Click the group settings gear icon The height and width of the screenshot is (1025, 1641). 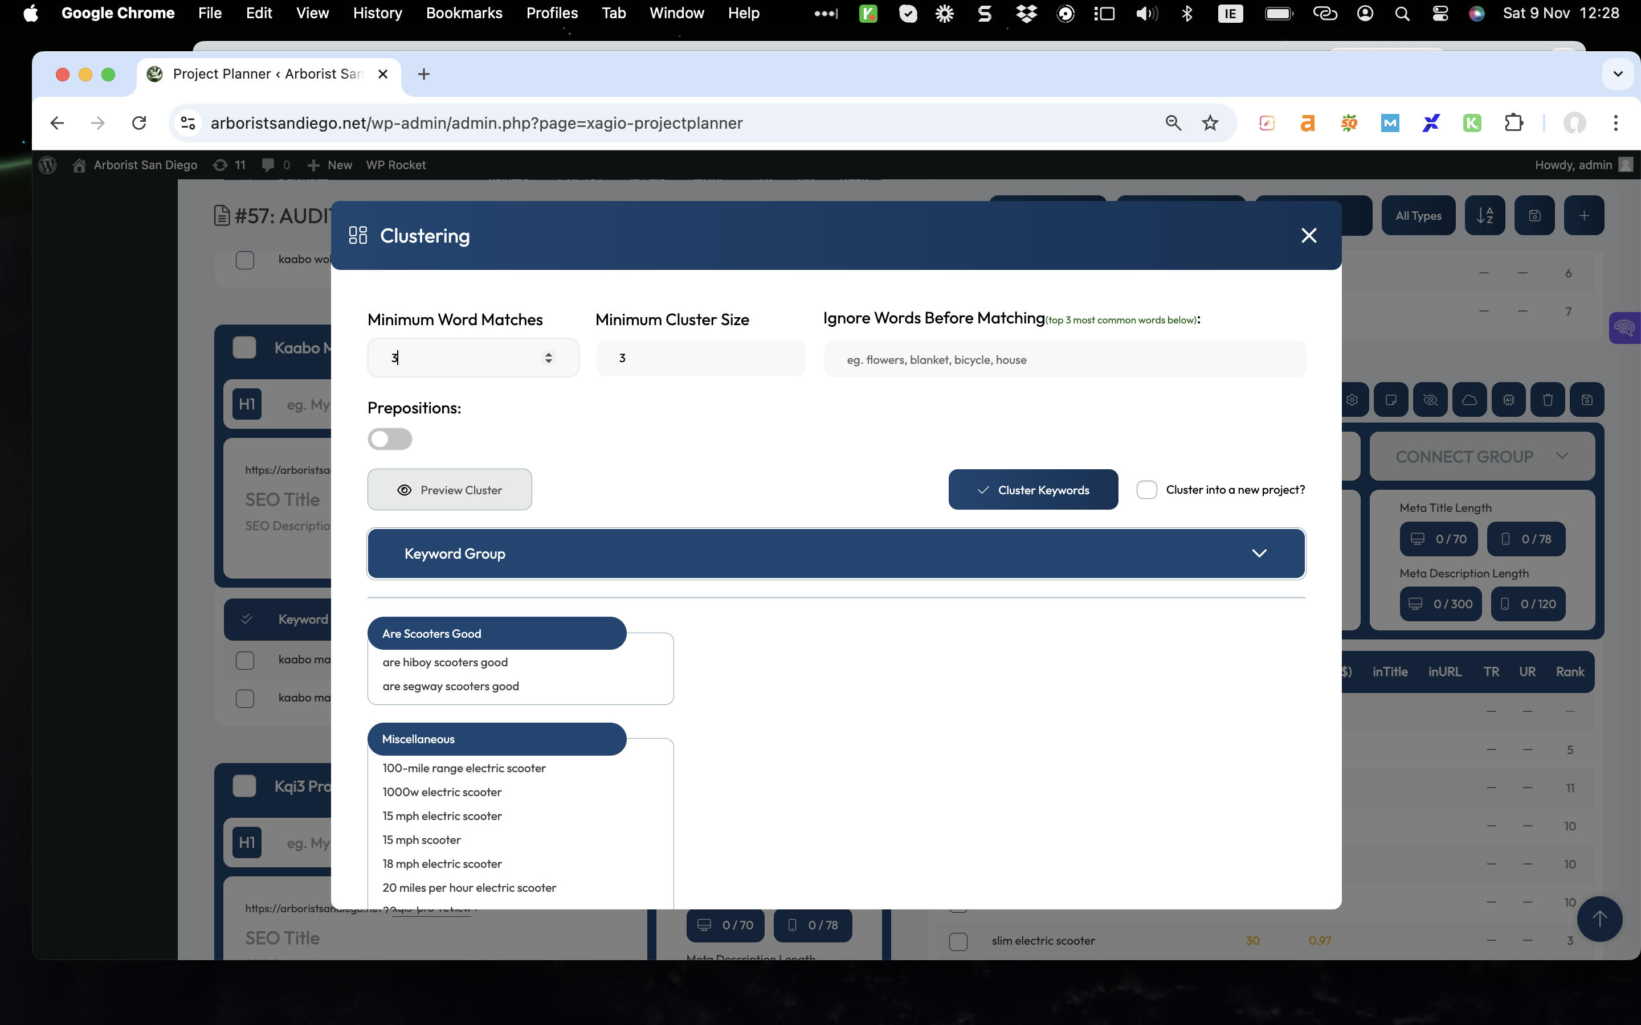pyautogui.click(x=1352, y=400)
